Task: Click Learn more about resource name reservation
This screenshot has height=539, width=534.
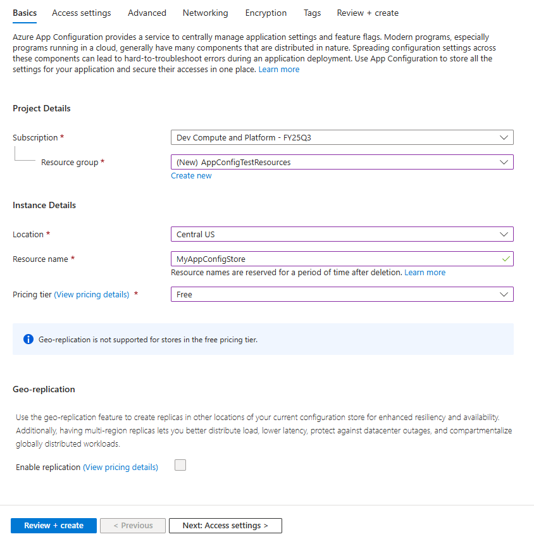Action: (x=425, y=272)
